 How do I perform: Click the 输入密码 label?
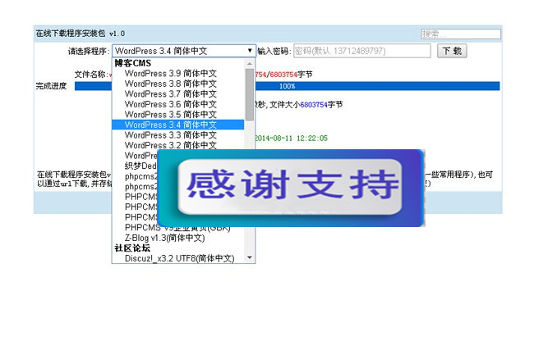(274, 52)
